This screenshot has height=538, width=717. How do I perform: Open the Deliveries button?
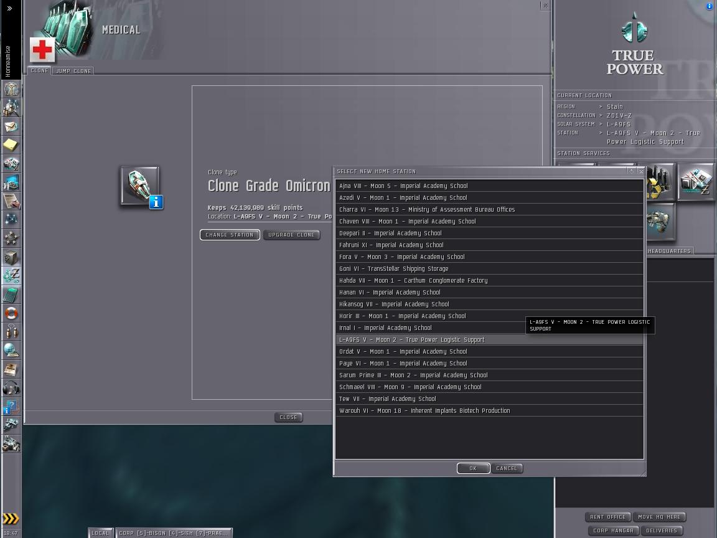point(661,531)
